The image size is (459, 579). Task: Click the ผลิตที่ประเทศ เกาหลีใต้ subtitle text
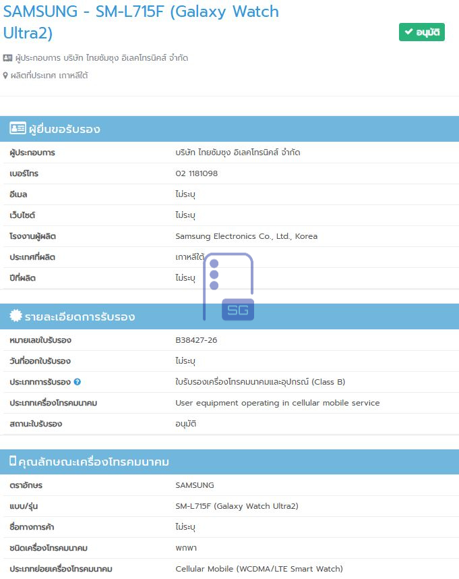(49, 76)
